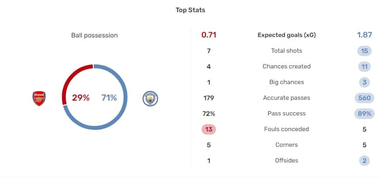This screenshot has width=380, height=186.
Task: Click the 71% possession figure
Action: 109,98
